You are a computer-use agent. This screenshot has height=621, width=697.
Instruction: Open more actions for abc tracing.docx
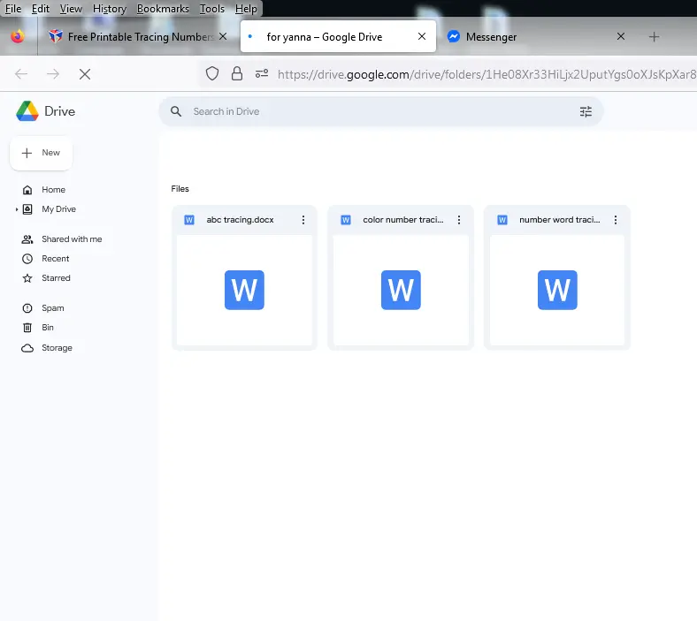(x=303, y=220)
